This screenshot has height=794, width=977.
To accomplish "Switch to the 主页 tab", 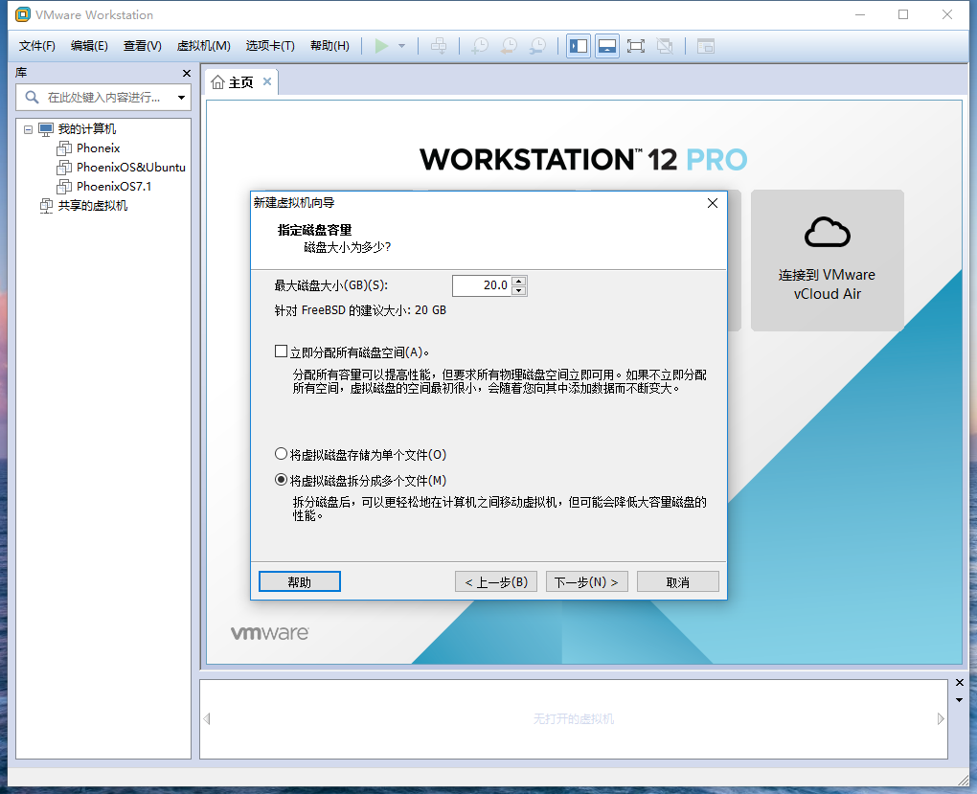I will 240,82.
